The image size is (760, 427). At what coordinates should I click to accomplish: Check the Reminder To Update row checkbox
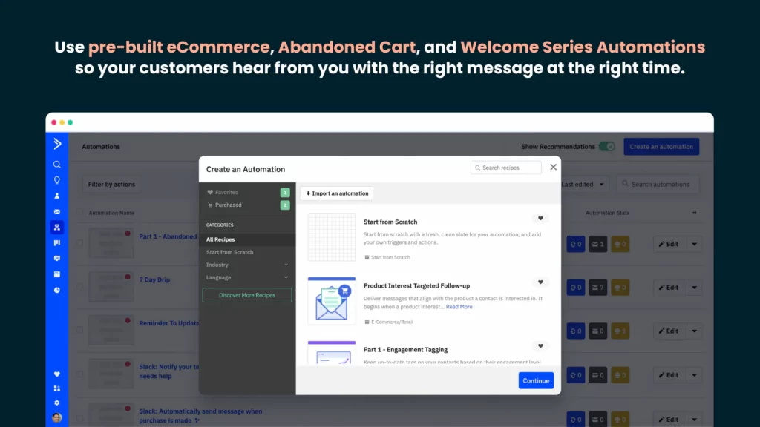[x=79, y=330]
